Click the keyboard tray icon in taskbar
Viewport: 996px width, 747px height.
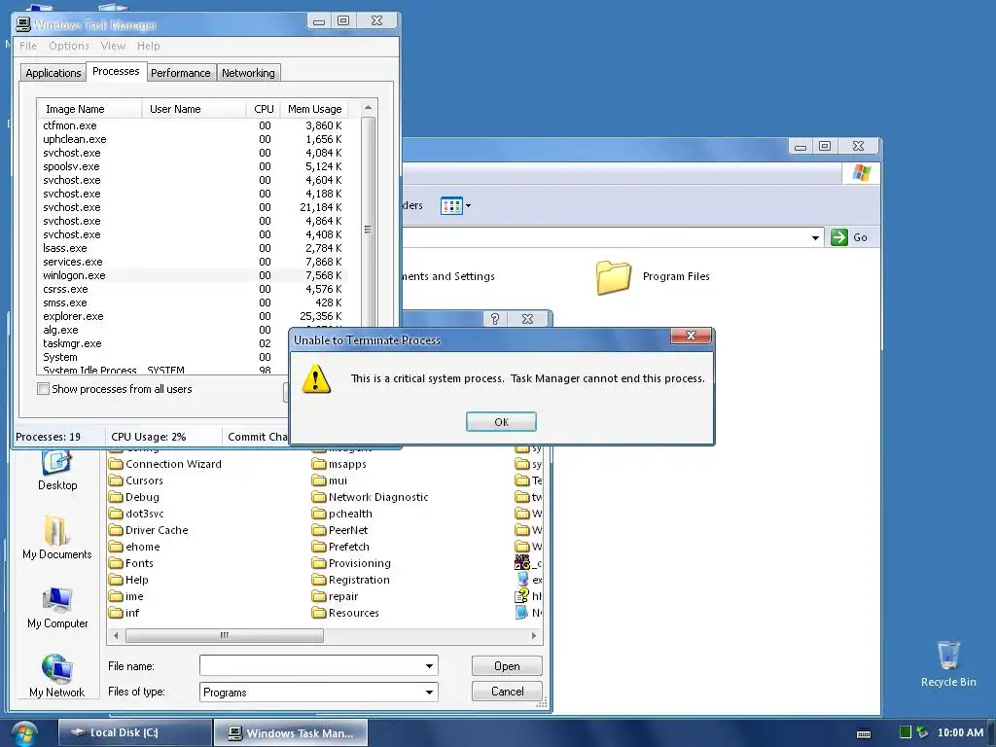tap(864, 733)
